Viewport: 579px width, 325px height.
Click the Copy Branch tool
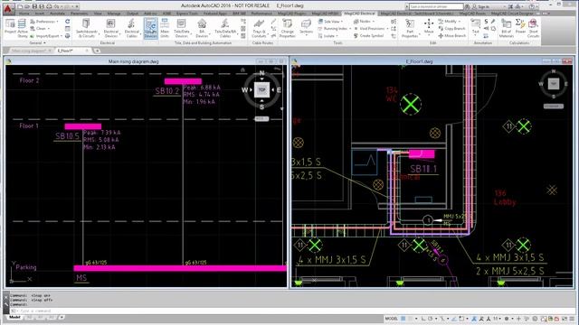point(451,28)
